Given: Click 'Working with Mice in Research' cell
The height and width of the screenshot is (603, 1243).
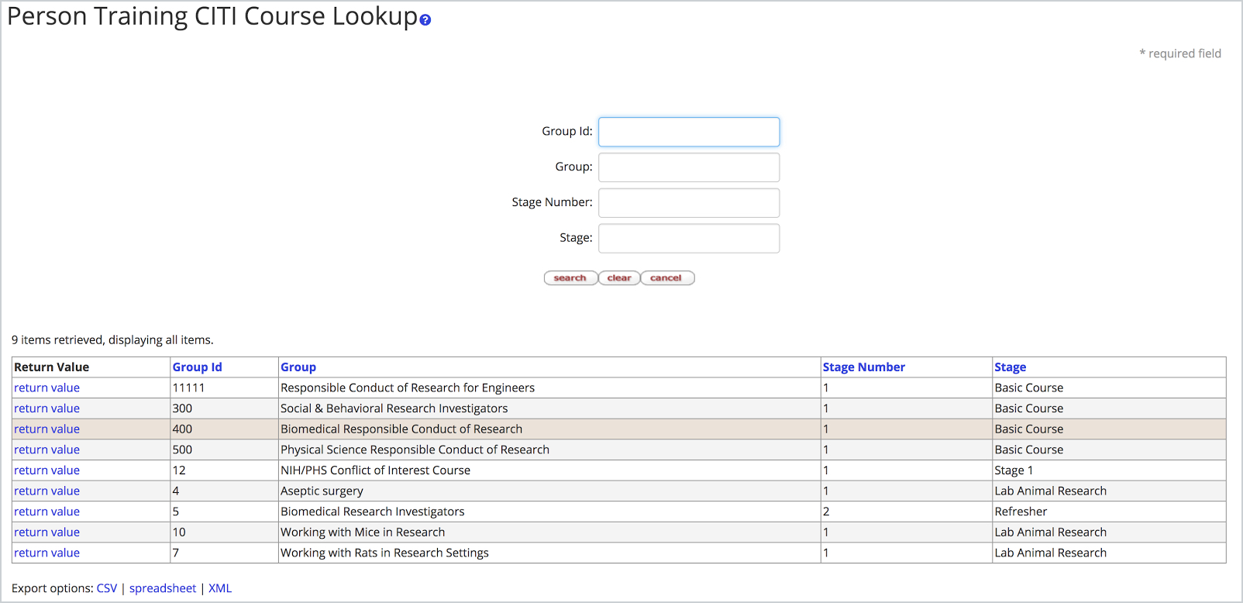Looking at the screenshot, I should [549, 532].
